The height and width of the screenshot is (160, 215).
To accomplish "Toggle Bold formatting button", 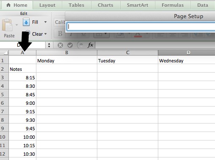I will 60,34.
